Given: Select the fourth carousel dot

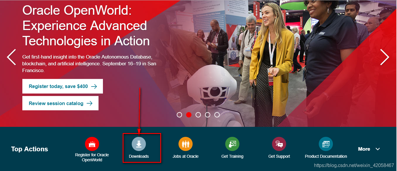Looking at the screenshot, I should (208, 115).
